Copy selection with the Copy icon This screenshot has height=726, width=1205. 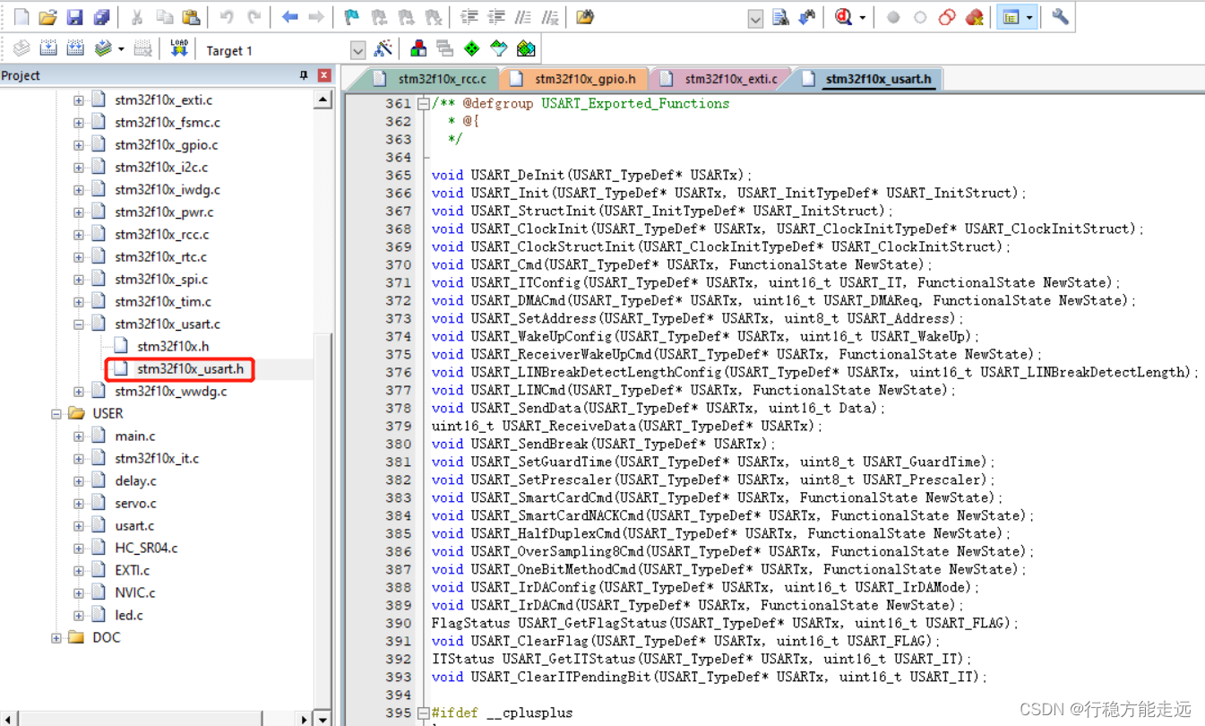pyautogui.click(x=164, y=17)
